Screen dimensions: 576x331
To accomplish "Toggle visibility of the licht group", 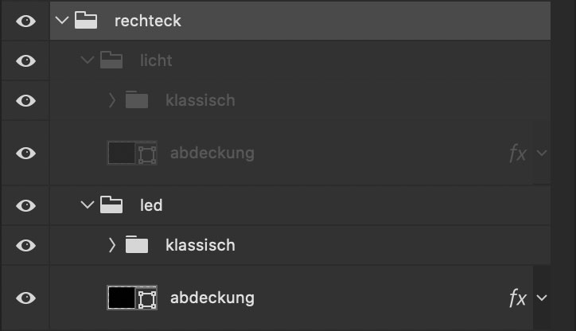I will [25, 60].
